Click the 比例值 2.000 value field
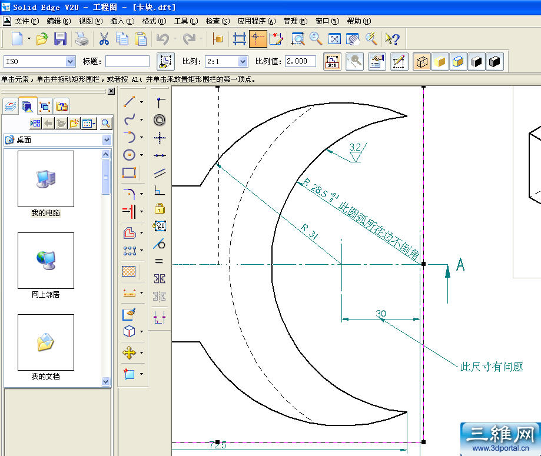Viewport: 541px width, 456px height. click(x=300, y=61)
